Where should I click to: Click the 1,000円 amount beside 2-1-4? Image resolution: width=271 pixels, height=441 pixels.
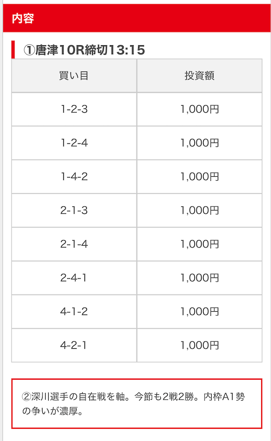[199, 244]
